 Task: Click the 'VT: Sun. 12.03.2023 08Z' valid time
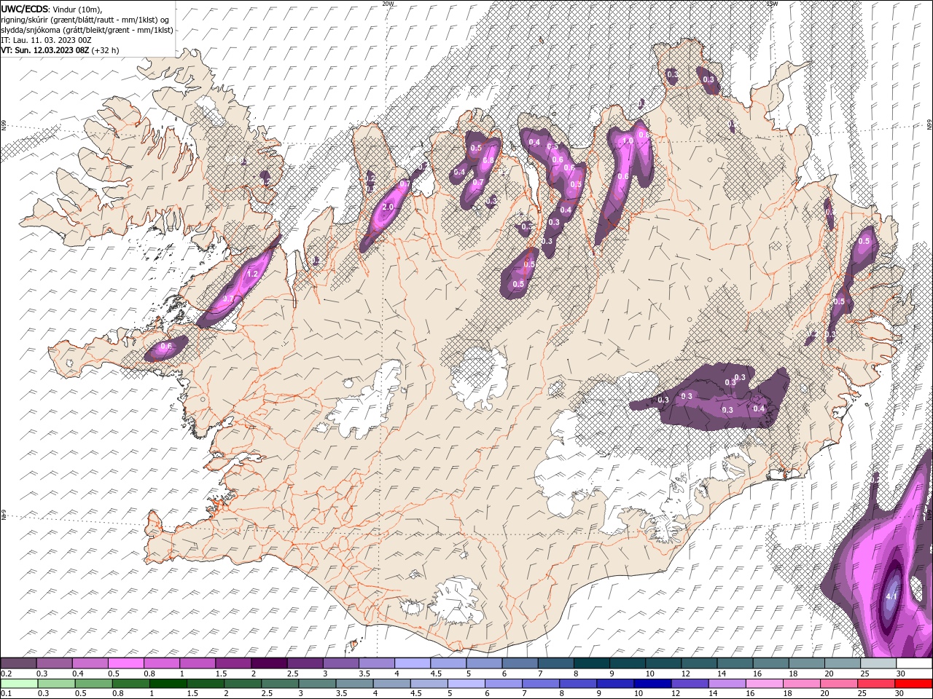(45, 50)
